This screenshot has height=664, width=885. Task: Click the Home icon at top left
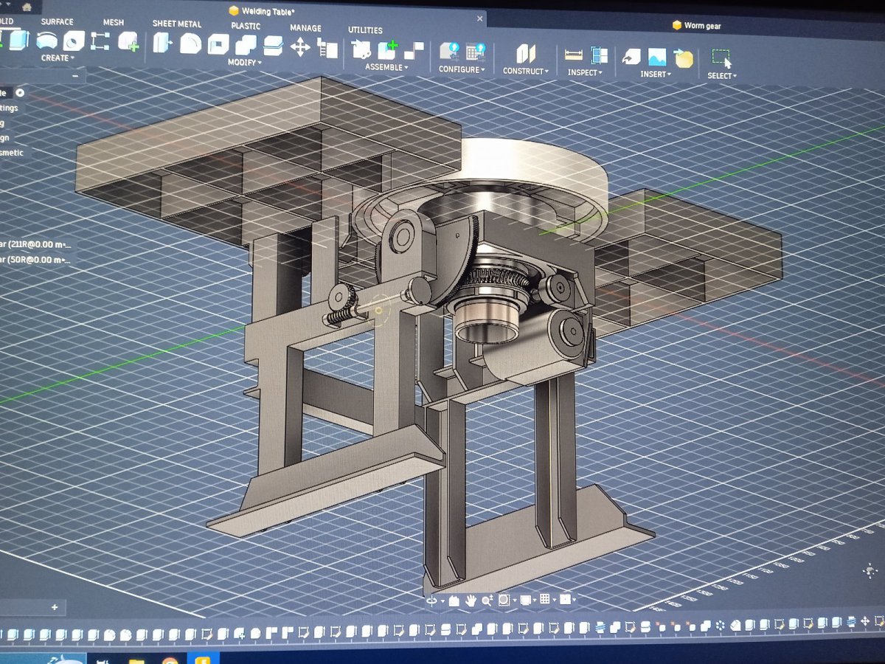pos(27,7)
